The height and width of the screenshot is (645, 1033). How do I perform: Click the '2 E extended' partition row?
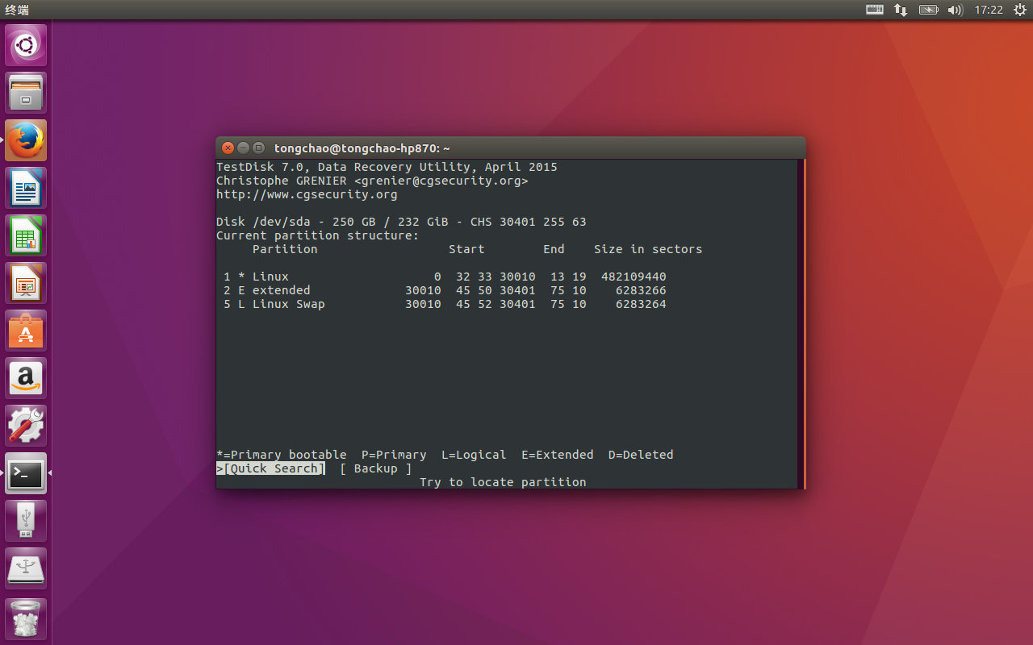[445, 290]
